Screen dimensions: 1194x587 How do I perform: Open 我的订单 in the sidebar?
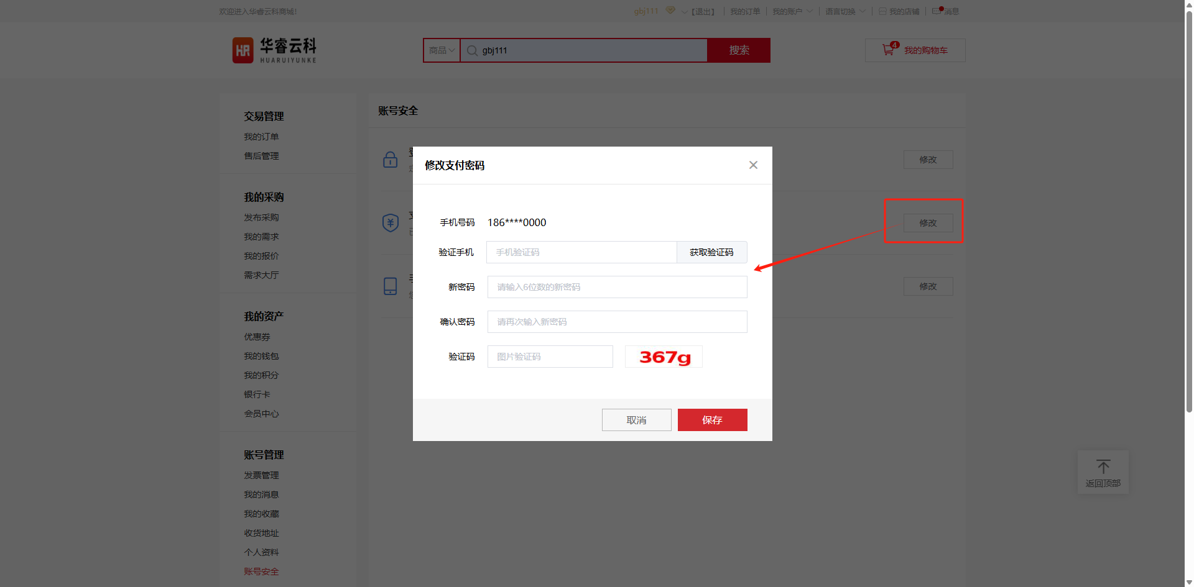[261, 137]
